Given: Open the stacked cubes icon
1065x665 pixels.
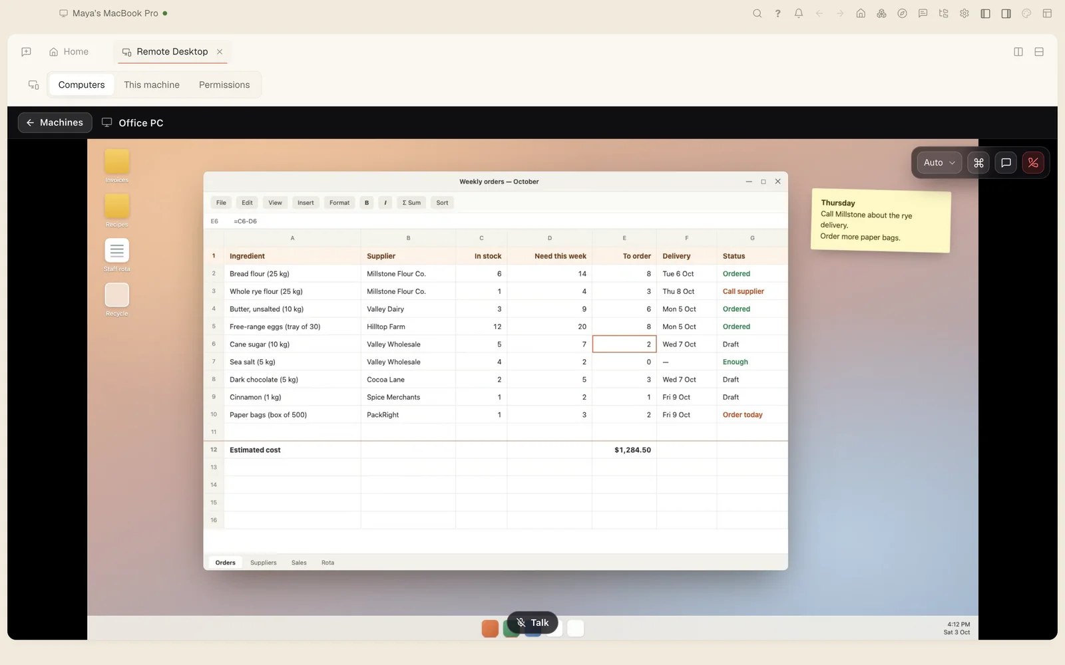Looking at the screenshot, I should (x=881, y=13).
